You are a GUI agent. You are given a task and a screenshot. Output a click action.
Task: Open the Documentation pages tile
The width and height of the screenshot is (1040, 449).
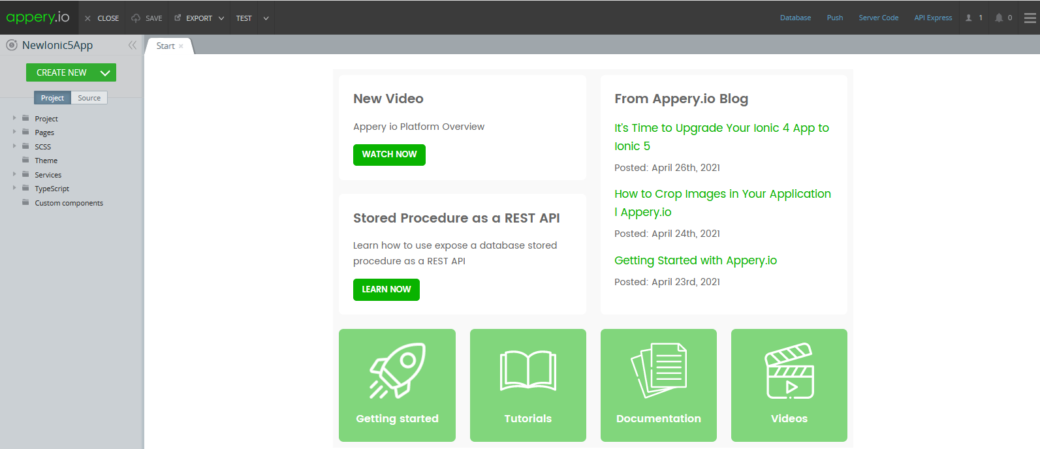(x=659, y=385)
